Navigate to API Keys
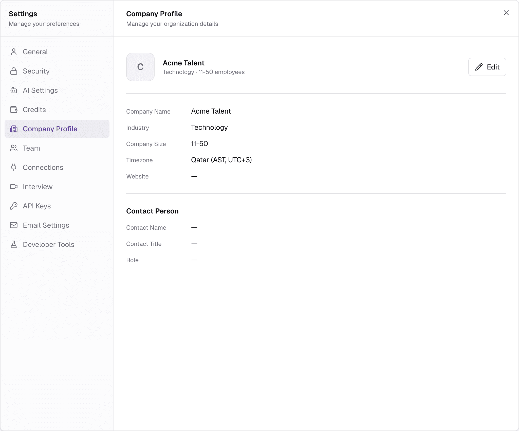This screenshot has height=431, width=519. tap(57, 206)
